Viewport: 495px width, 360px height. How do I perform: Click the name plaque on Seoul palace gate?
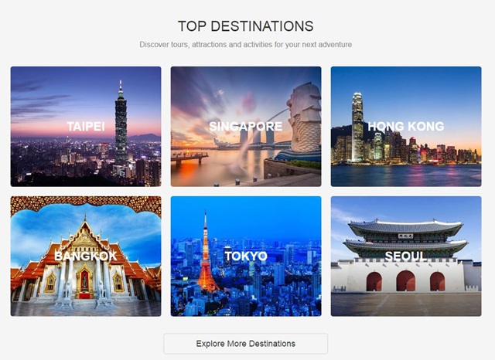pos(405,236)
